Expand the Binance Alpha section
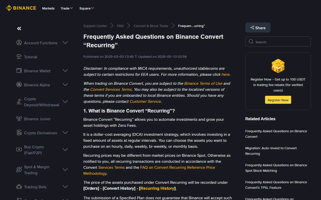Image resolution: width=321 pixels, height=200 pixels. tap(65, 84)
